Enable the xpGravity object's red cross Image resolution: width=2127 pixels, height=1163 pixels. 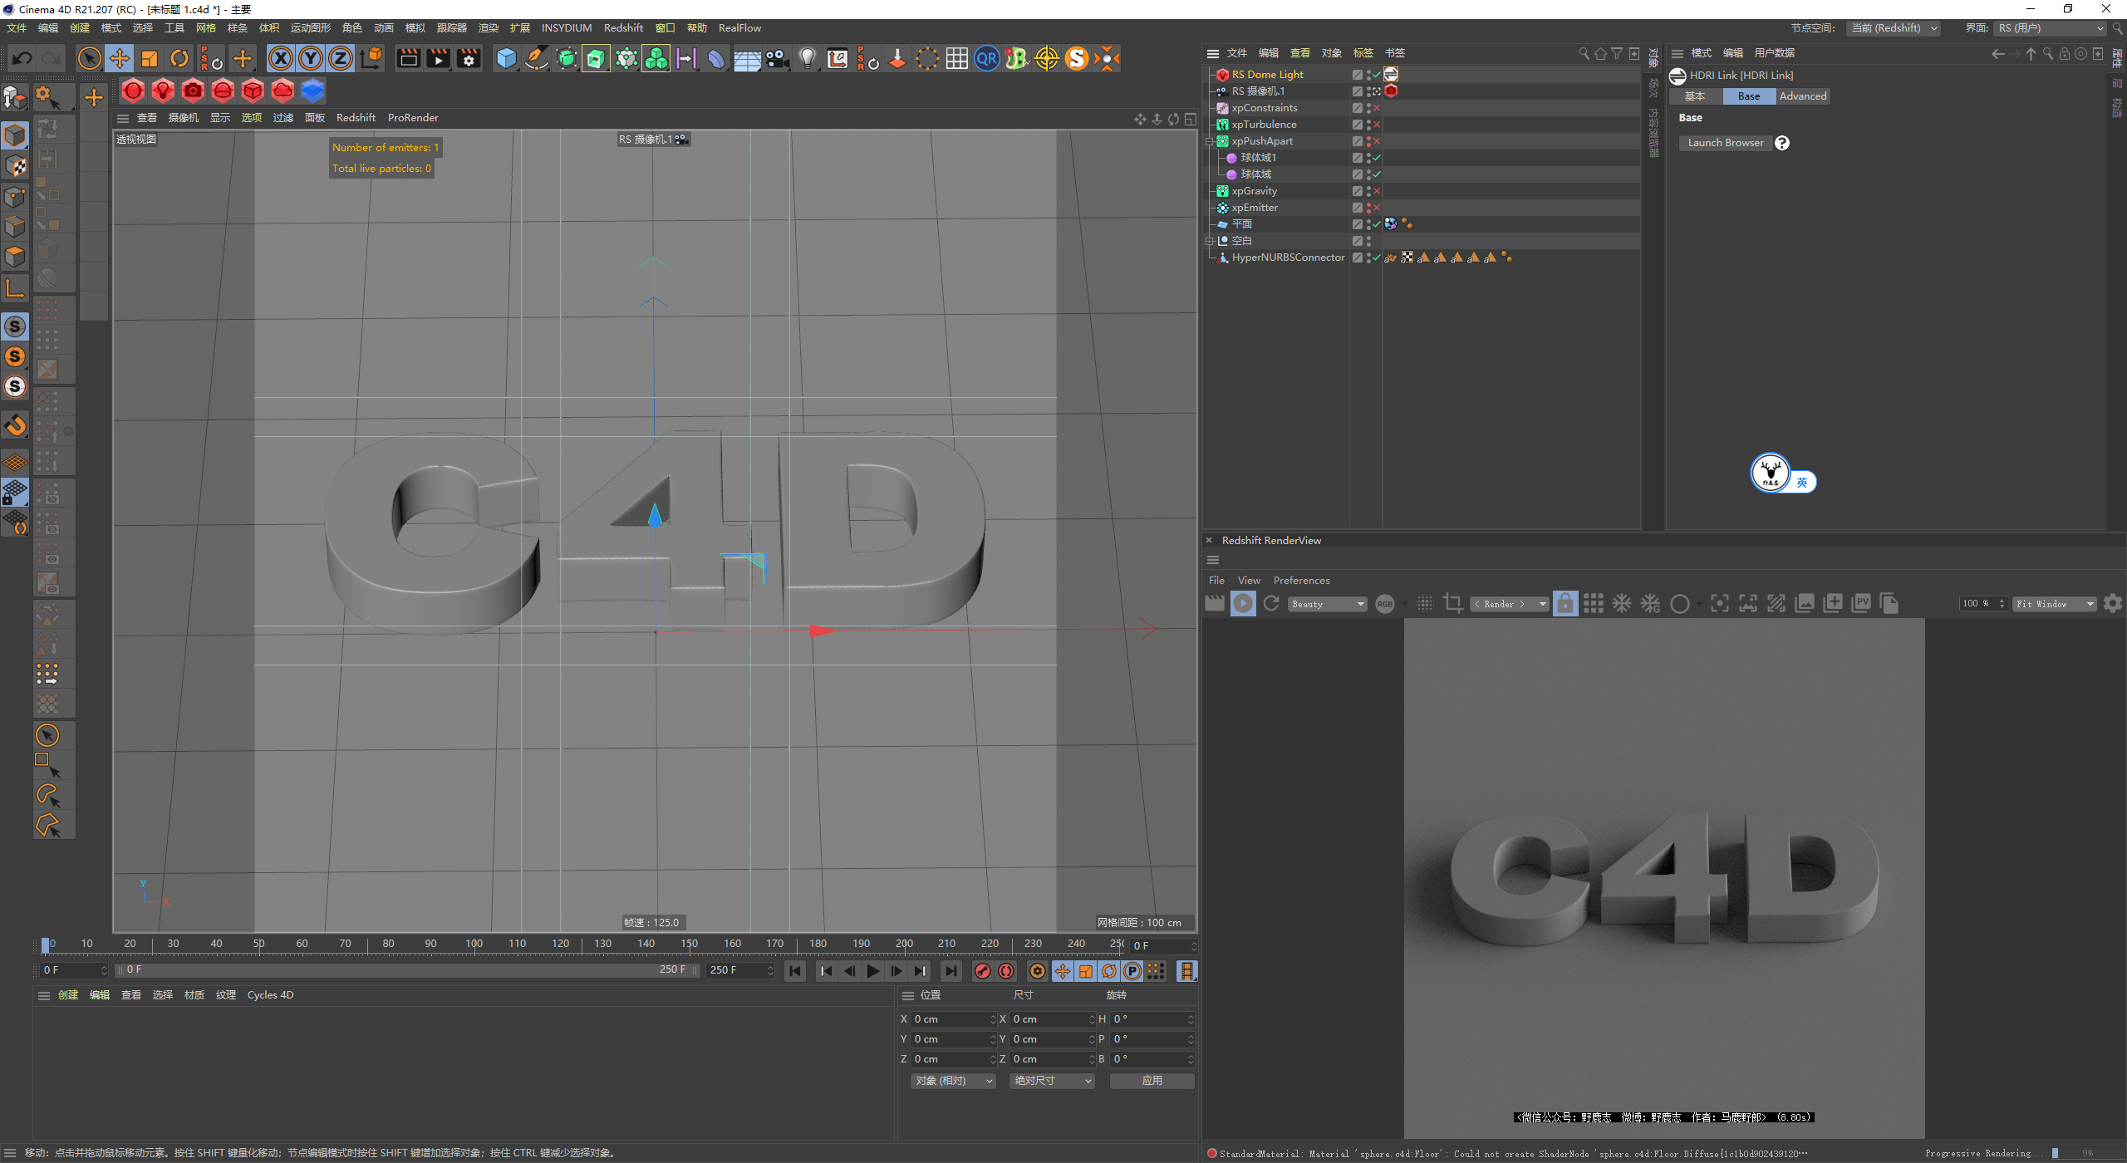pos(1377,191)
